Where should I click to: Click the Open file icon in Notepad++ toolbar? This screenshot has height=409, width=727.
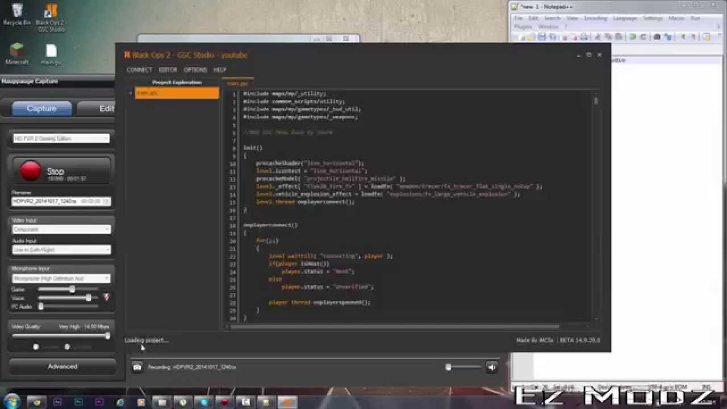[x=530, y=37]
